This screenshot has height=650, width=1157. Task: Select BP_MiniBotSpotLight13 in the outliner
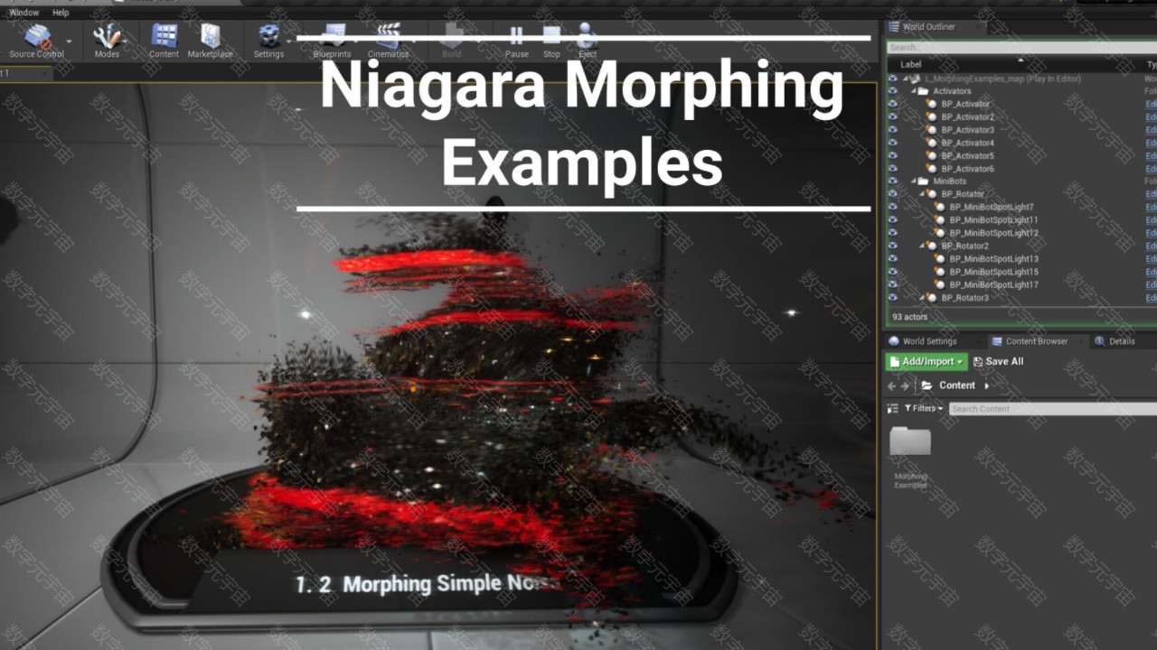[x=993, y=259]
